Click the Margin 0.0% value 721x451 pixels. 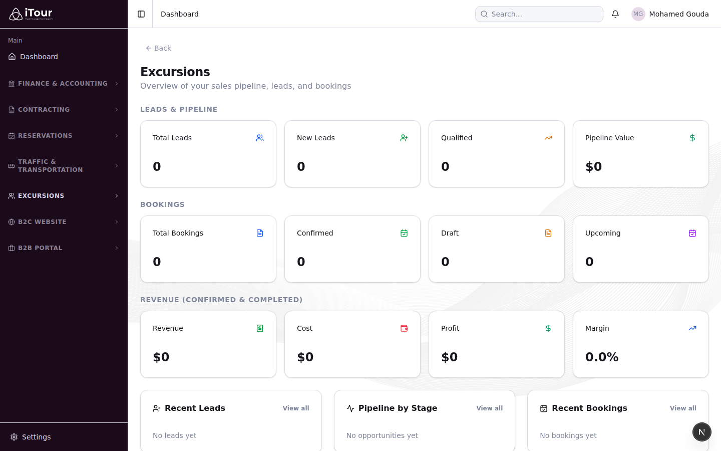pos(602,357)
